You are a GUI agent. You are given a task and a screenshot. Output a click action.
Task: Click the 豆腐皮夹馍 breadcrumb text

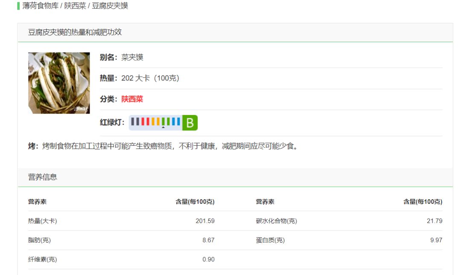[x=110, y=6]
